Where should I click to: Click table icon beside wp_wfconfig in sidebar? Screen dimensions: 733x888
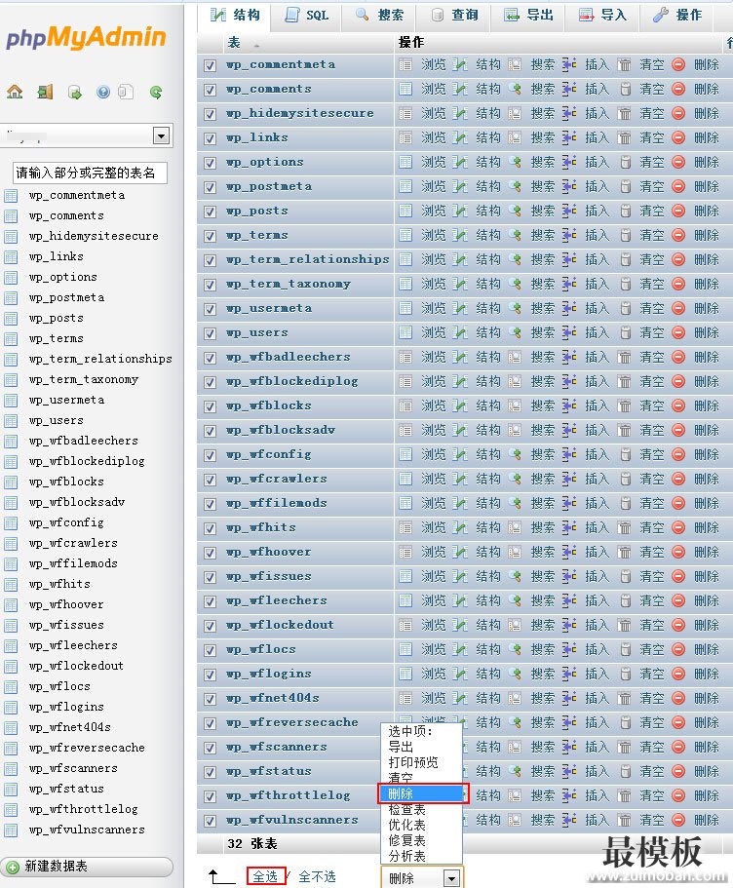point(11,522)
